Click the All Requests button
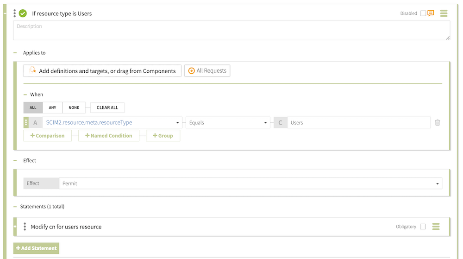The height and width of the screenshot is (259, 463). [x=207, y=71]
